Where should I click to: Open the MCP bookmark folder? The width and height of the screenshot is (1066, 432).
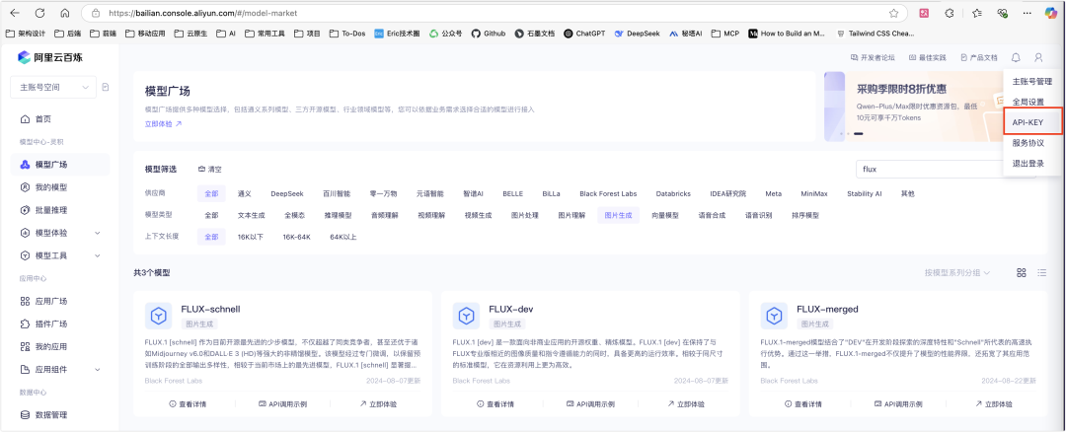724,33
